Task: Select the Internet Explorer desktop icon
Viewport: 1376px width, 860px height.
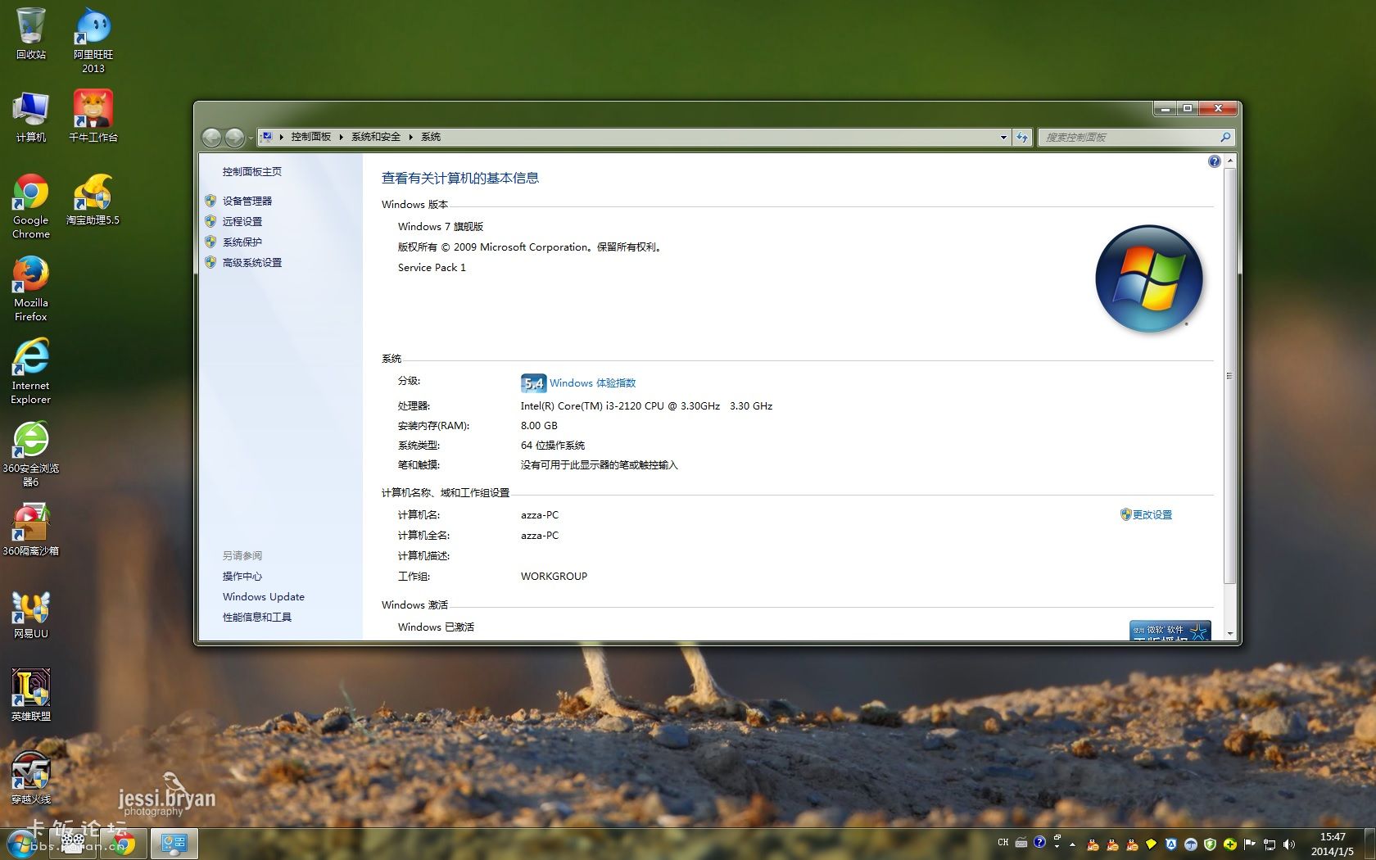Action: point(31,372)
